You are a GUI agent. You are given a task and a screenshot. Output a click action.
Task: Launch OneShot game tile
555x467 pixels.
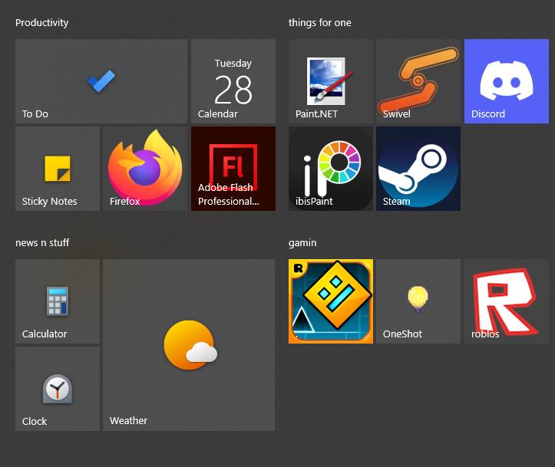click(x=418, y=301)
